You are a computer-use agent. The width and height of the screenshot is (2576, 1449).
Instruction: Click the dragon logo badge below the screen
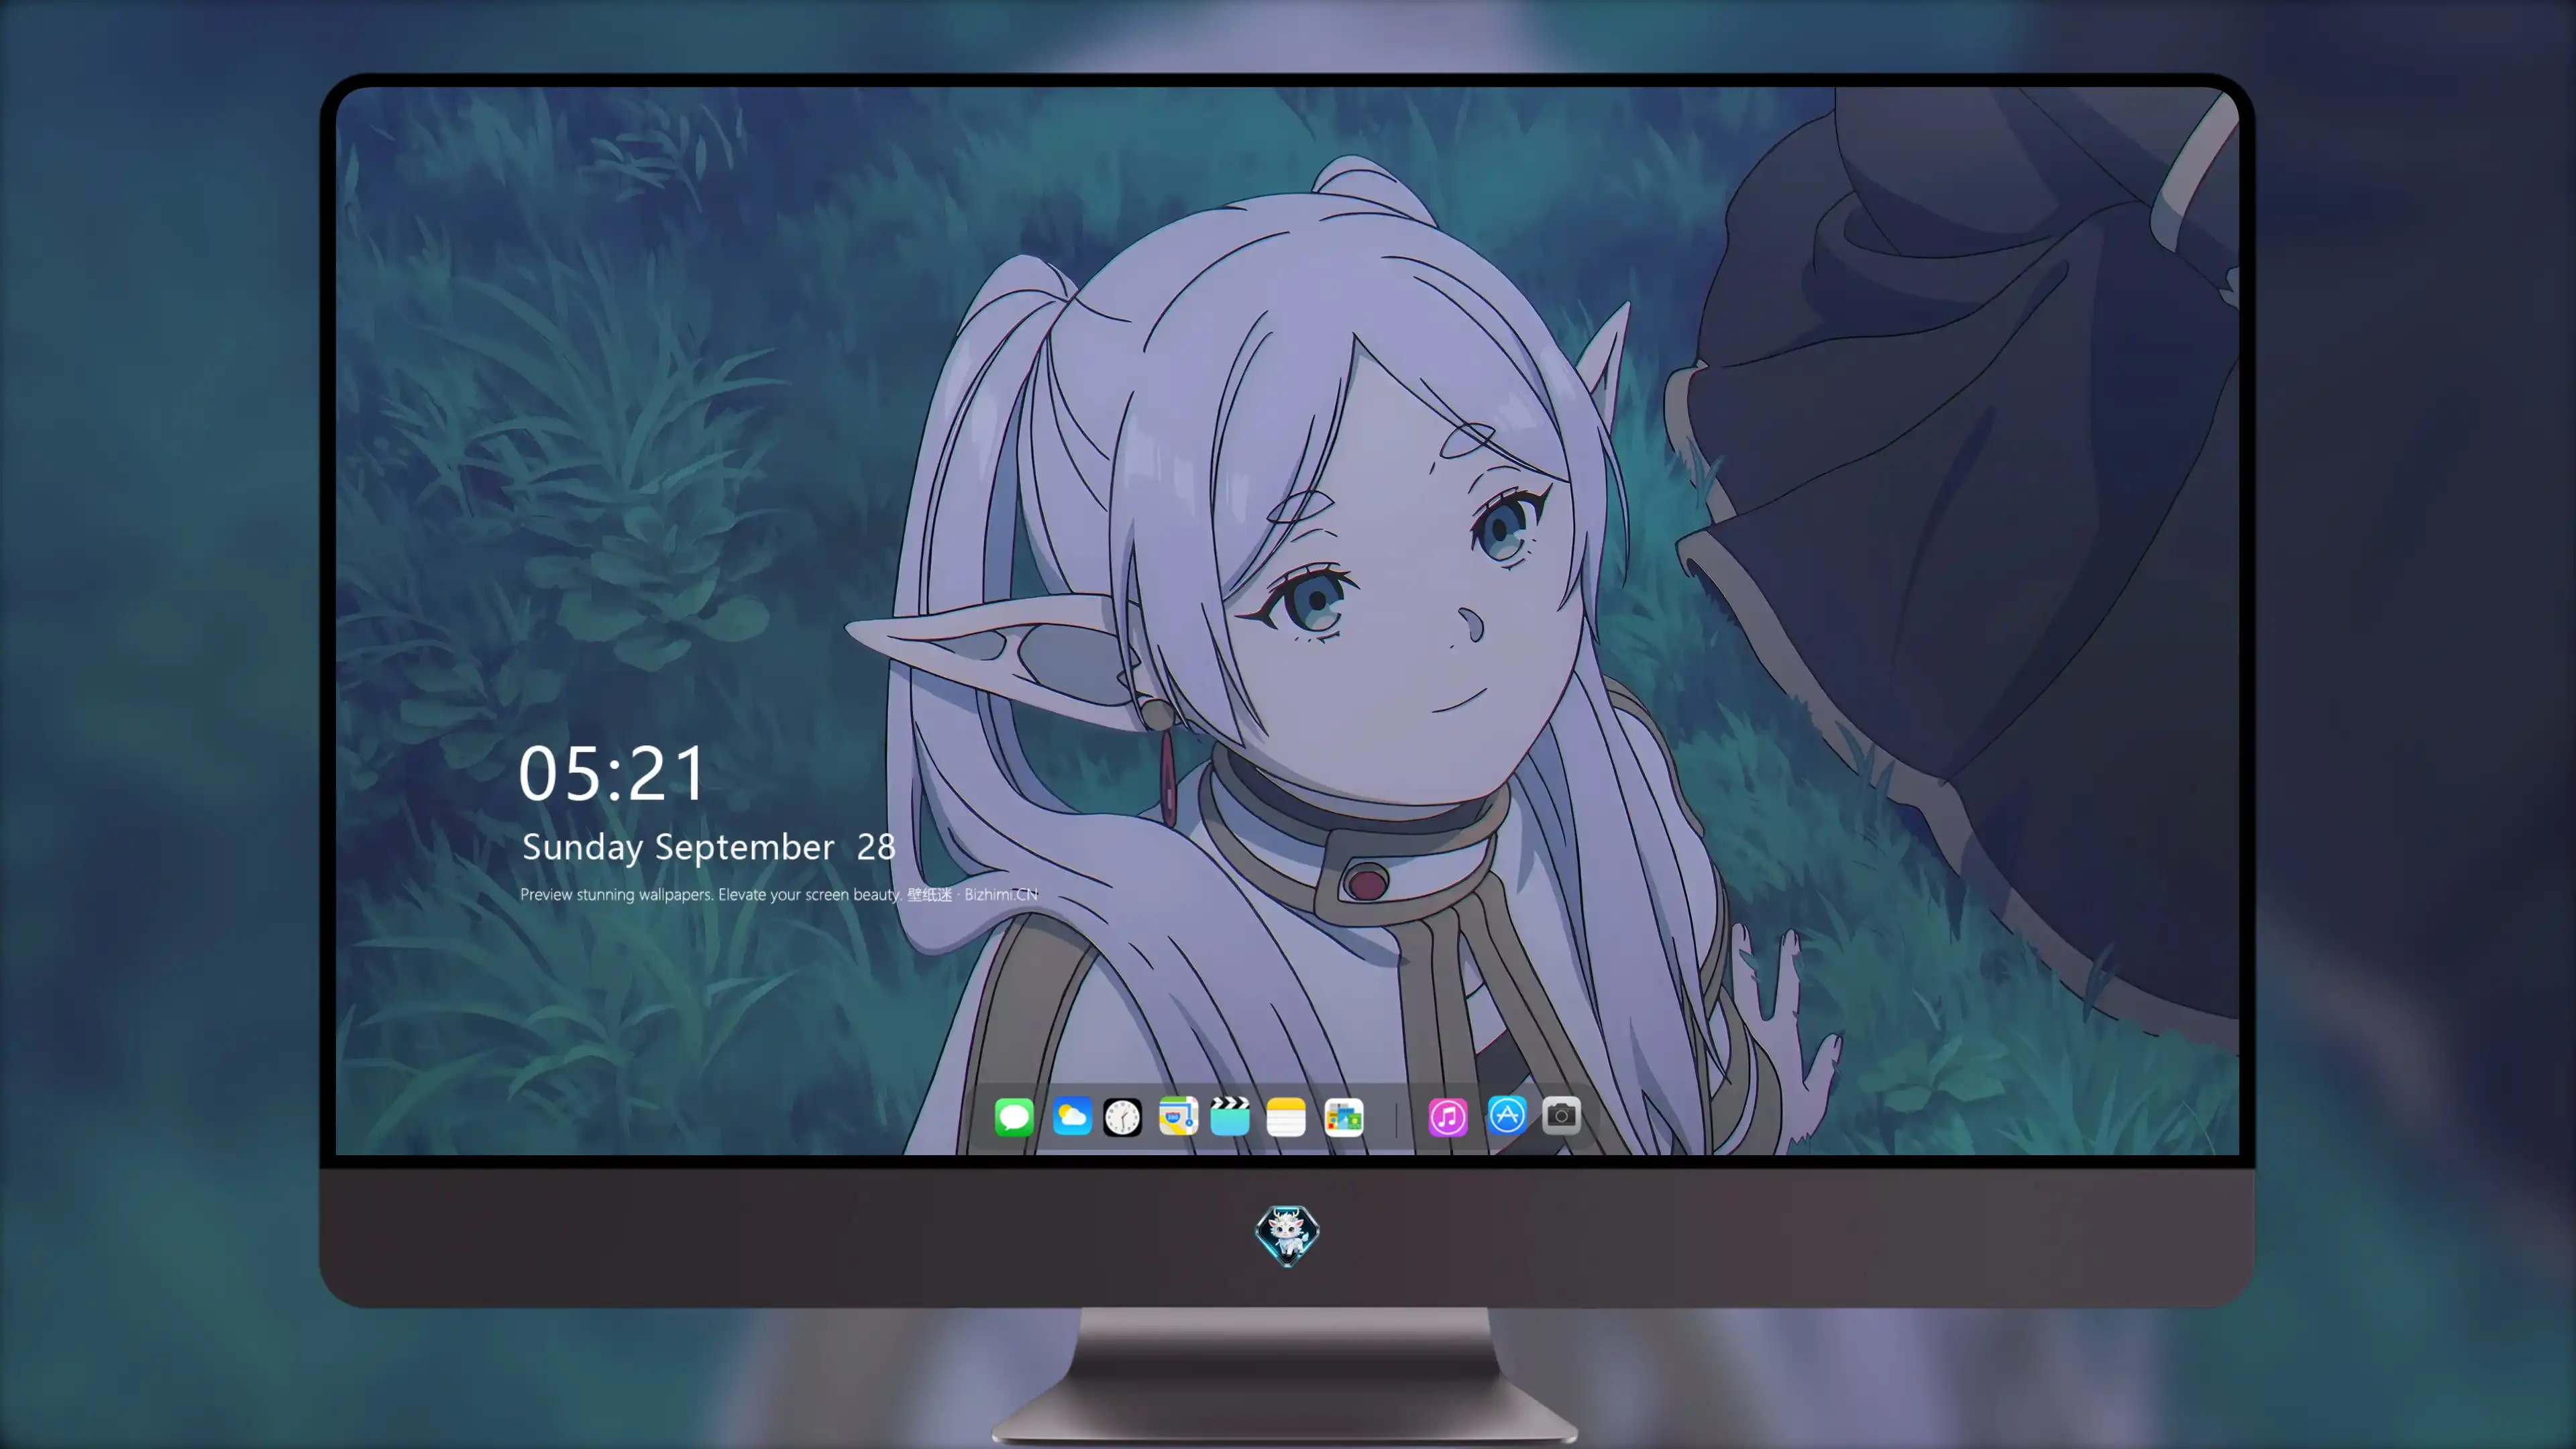[x=1287, y=1236]
